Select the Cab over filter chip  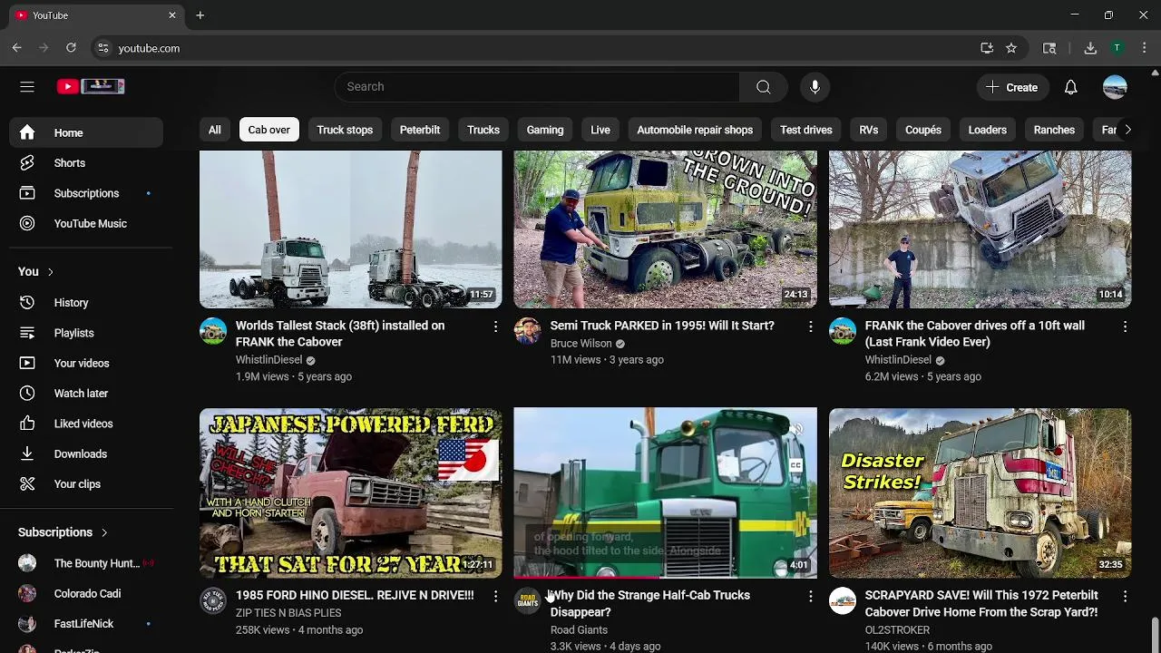(269, 130)
